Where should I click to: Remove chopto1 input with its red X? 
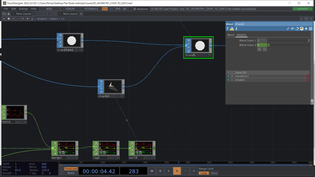point(308,80)
